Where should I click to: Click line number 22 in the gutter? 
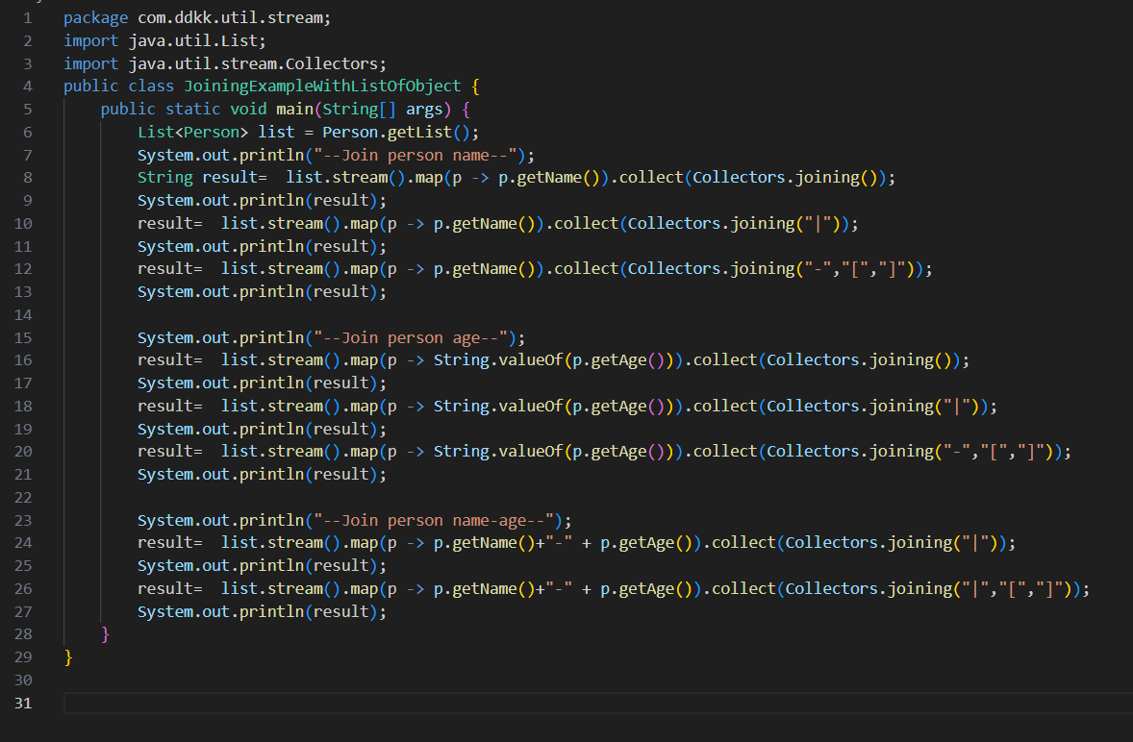tap(23, 497)
